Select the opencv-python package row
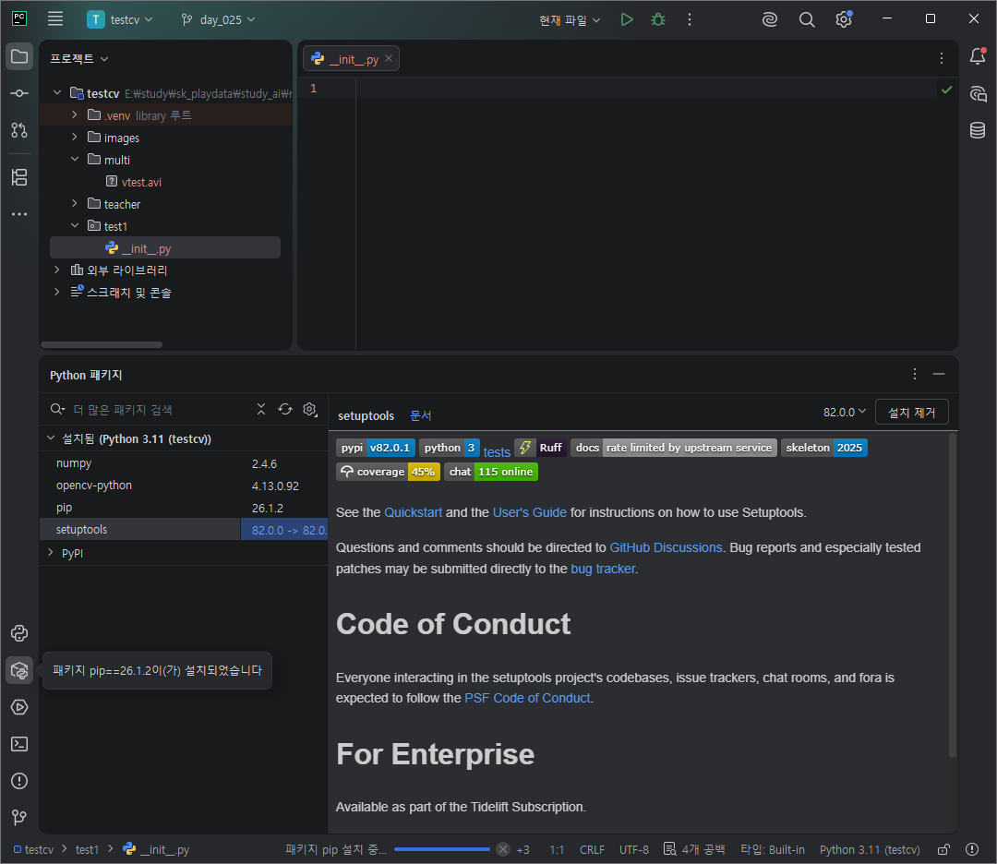The height and width of the screenshot is (864, 997). coord(183,486)
